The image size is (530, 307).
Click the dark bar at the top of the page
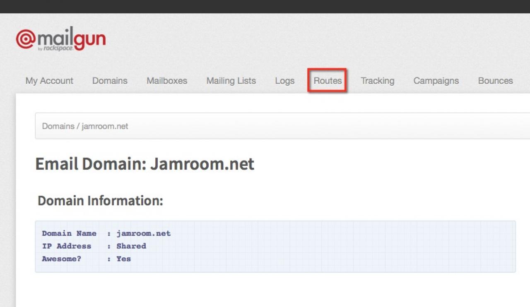click(x=265, y=6)
